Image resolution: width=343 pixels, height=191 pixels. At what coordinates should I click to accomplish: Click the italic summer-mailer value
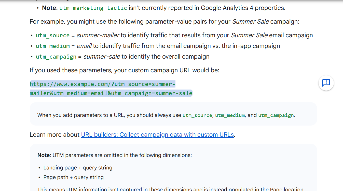(x=98, y=35)
